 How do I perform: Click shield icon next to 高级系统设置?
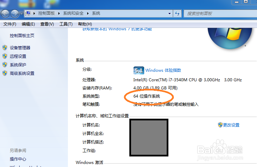pyautogui.click(x=5, y=73)
